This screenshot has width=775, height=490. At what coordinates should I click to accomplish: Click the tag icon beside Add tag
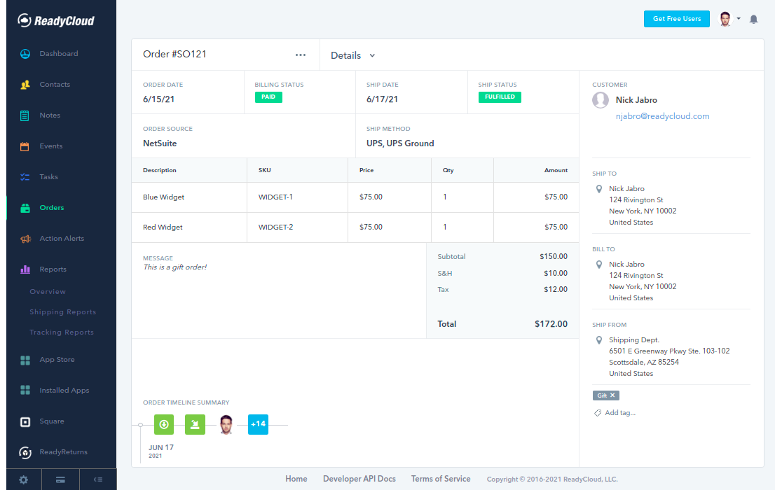tap(598, 413)
